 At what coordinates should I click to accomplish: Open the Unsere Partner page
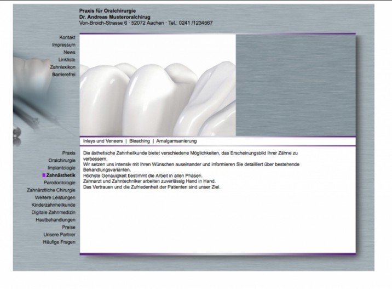(59, 235)
